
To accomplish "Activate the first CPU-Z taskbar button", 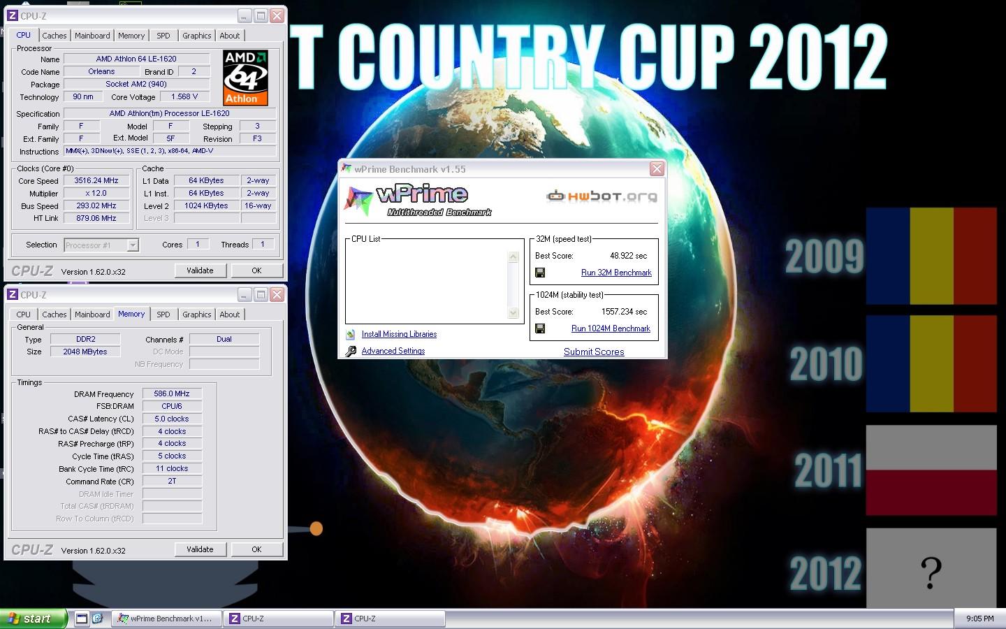I will (x=279, y=619).
